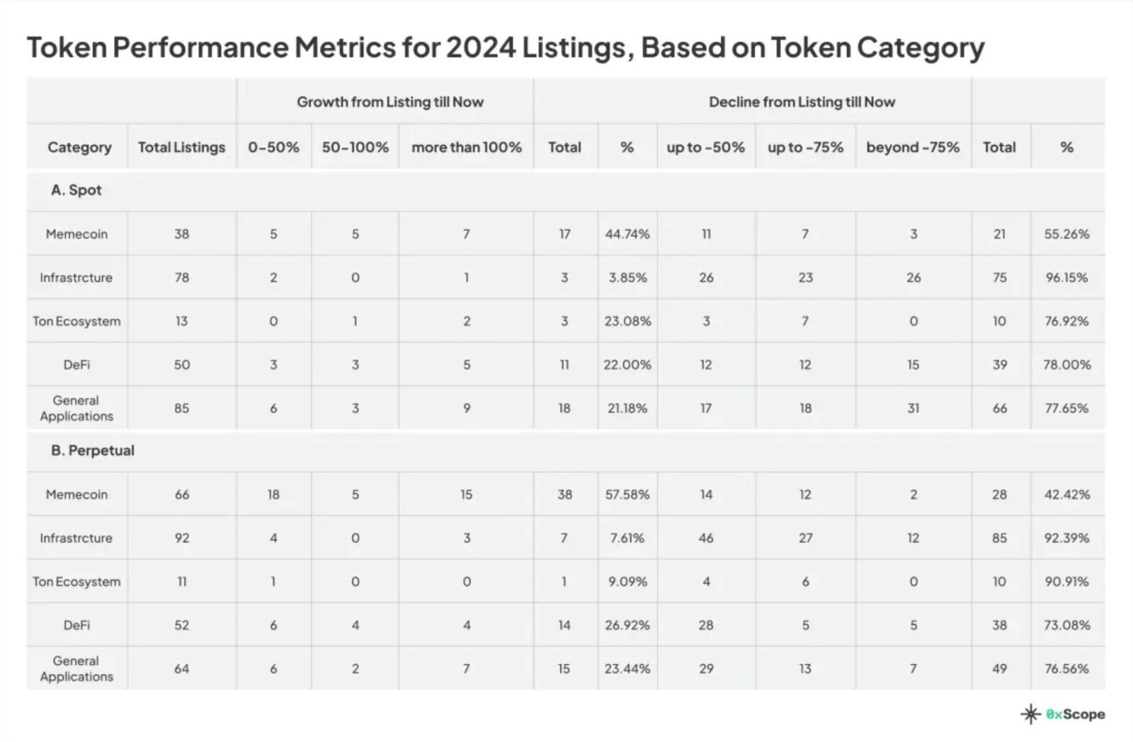Screen dimensions: 1133x742
Task: Select Spot General Applications row label
Action: coord(76,409)
